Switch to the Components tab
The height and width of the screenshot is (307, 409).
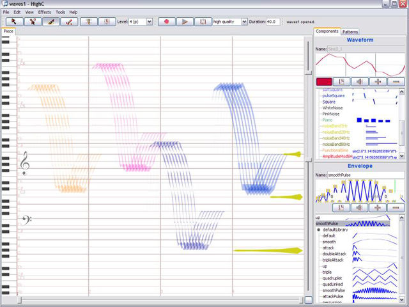(327, 31)
